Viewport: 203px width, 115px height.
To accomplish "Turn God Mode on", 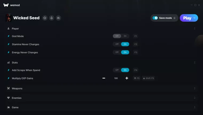I will (125, 36).
